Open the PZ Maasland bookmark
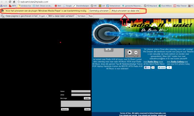Screen dimensions: 194x116 pos(150,6)
